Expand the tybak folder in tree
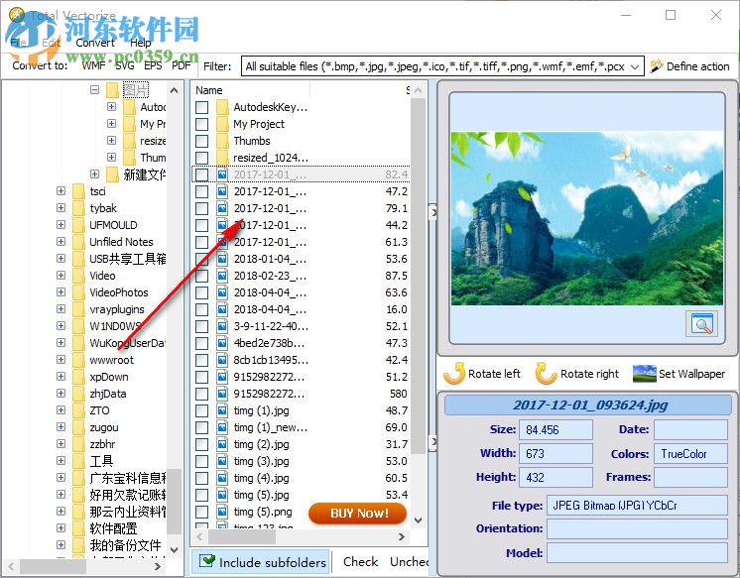 tap(61, 207)
